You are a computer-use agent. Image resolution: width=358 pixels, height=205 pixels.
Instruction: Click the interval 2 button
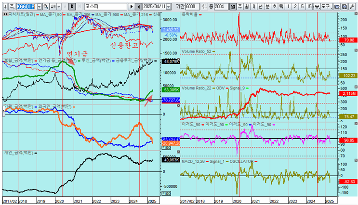pos(295,6)
